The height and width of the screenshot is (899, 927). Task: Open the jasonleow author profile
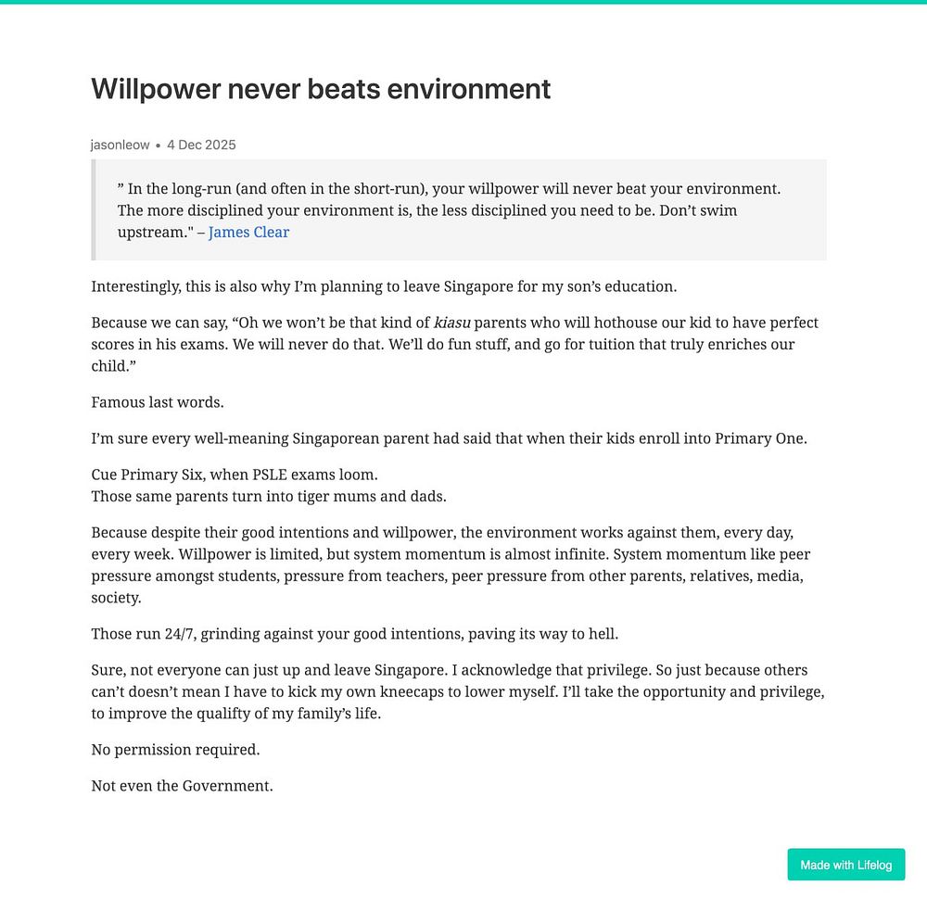pos(120,145)
